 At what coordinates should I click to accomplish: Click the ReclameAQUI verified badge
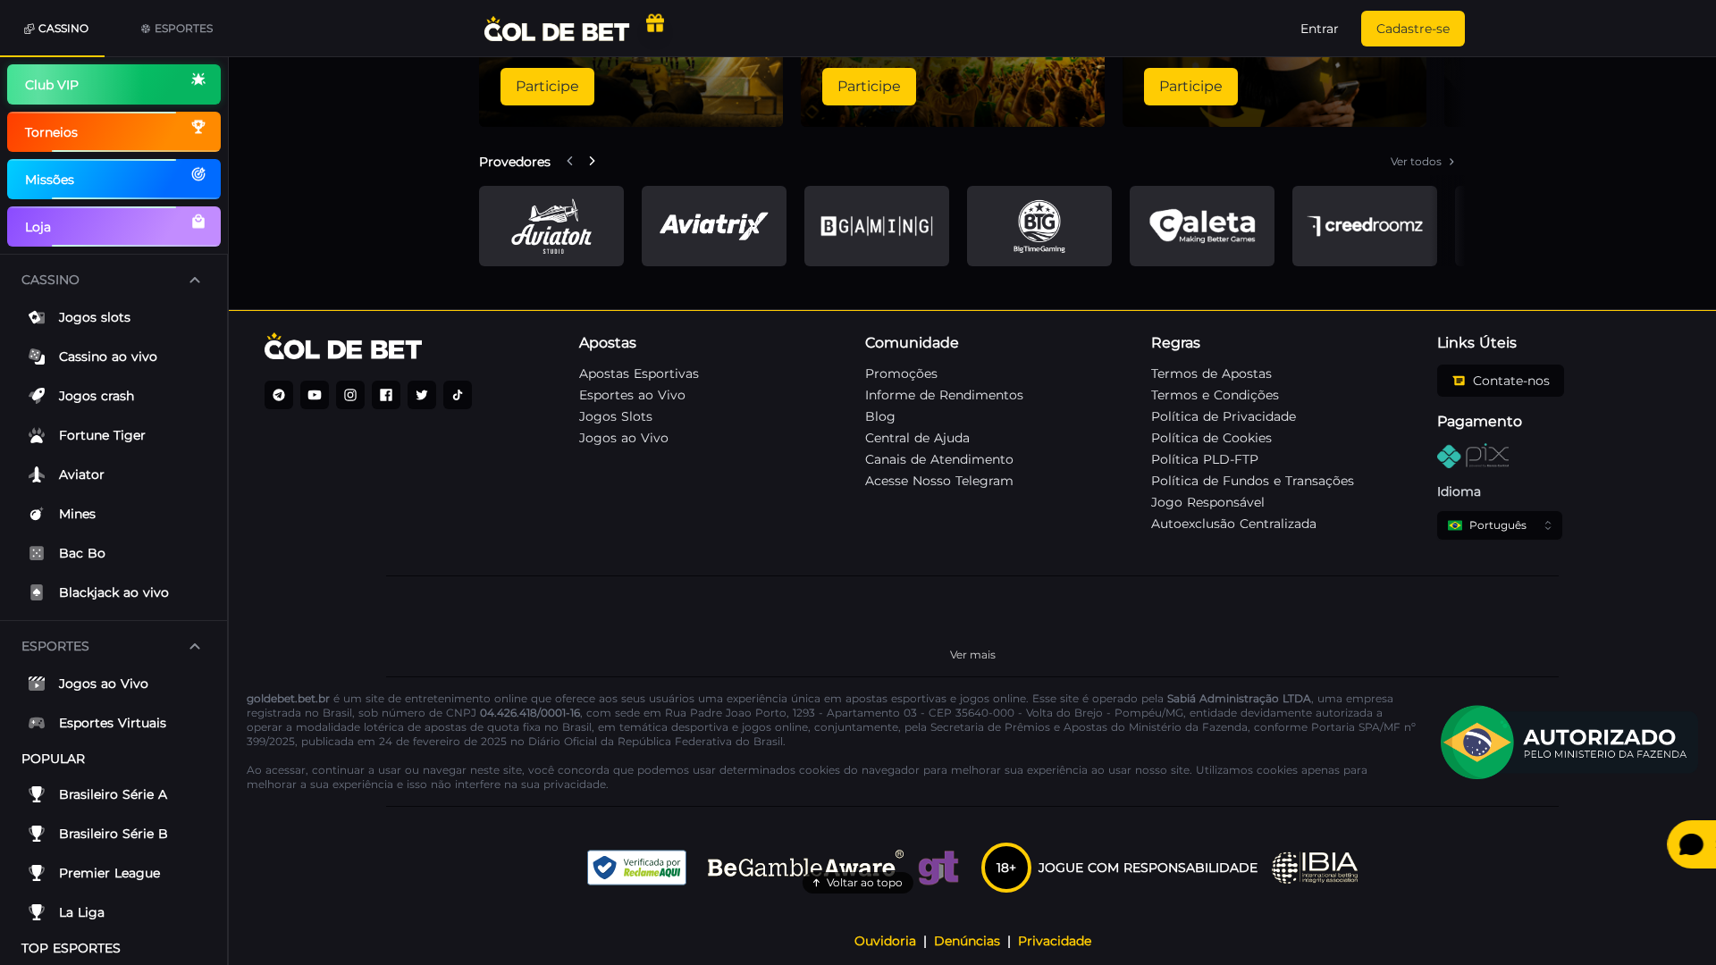tap(636, 868)
